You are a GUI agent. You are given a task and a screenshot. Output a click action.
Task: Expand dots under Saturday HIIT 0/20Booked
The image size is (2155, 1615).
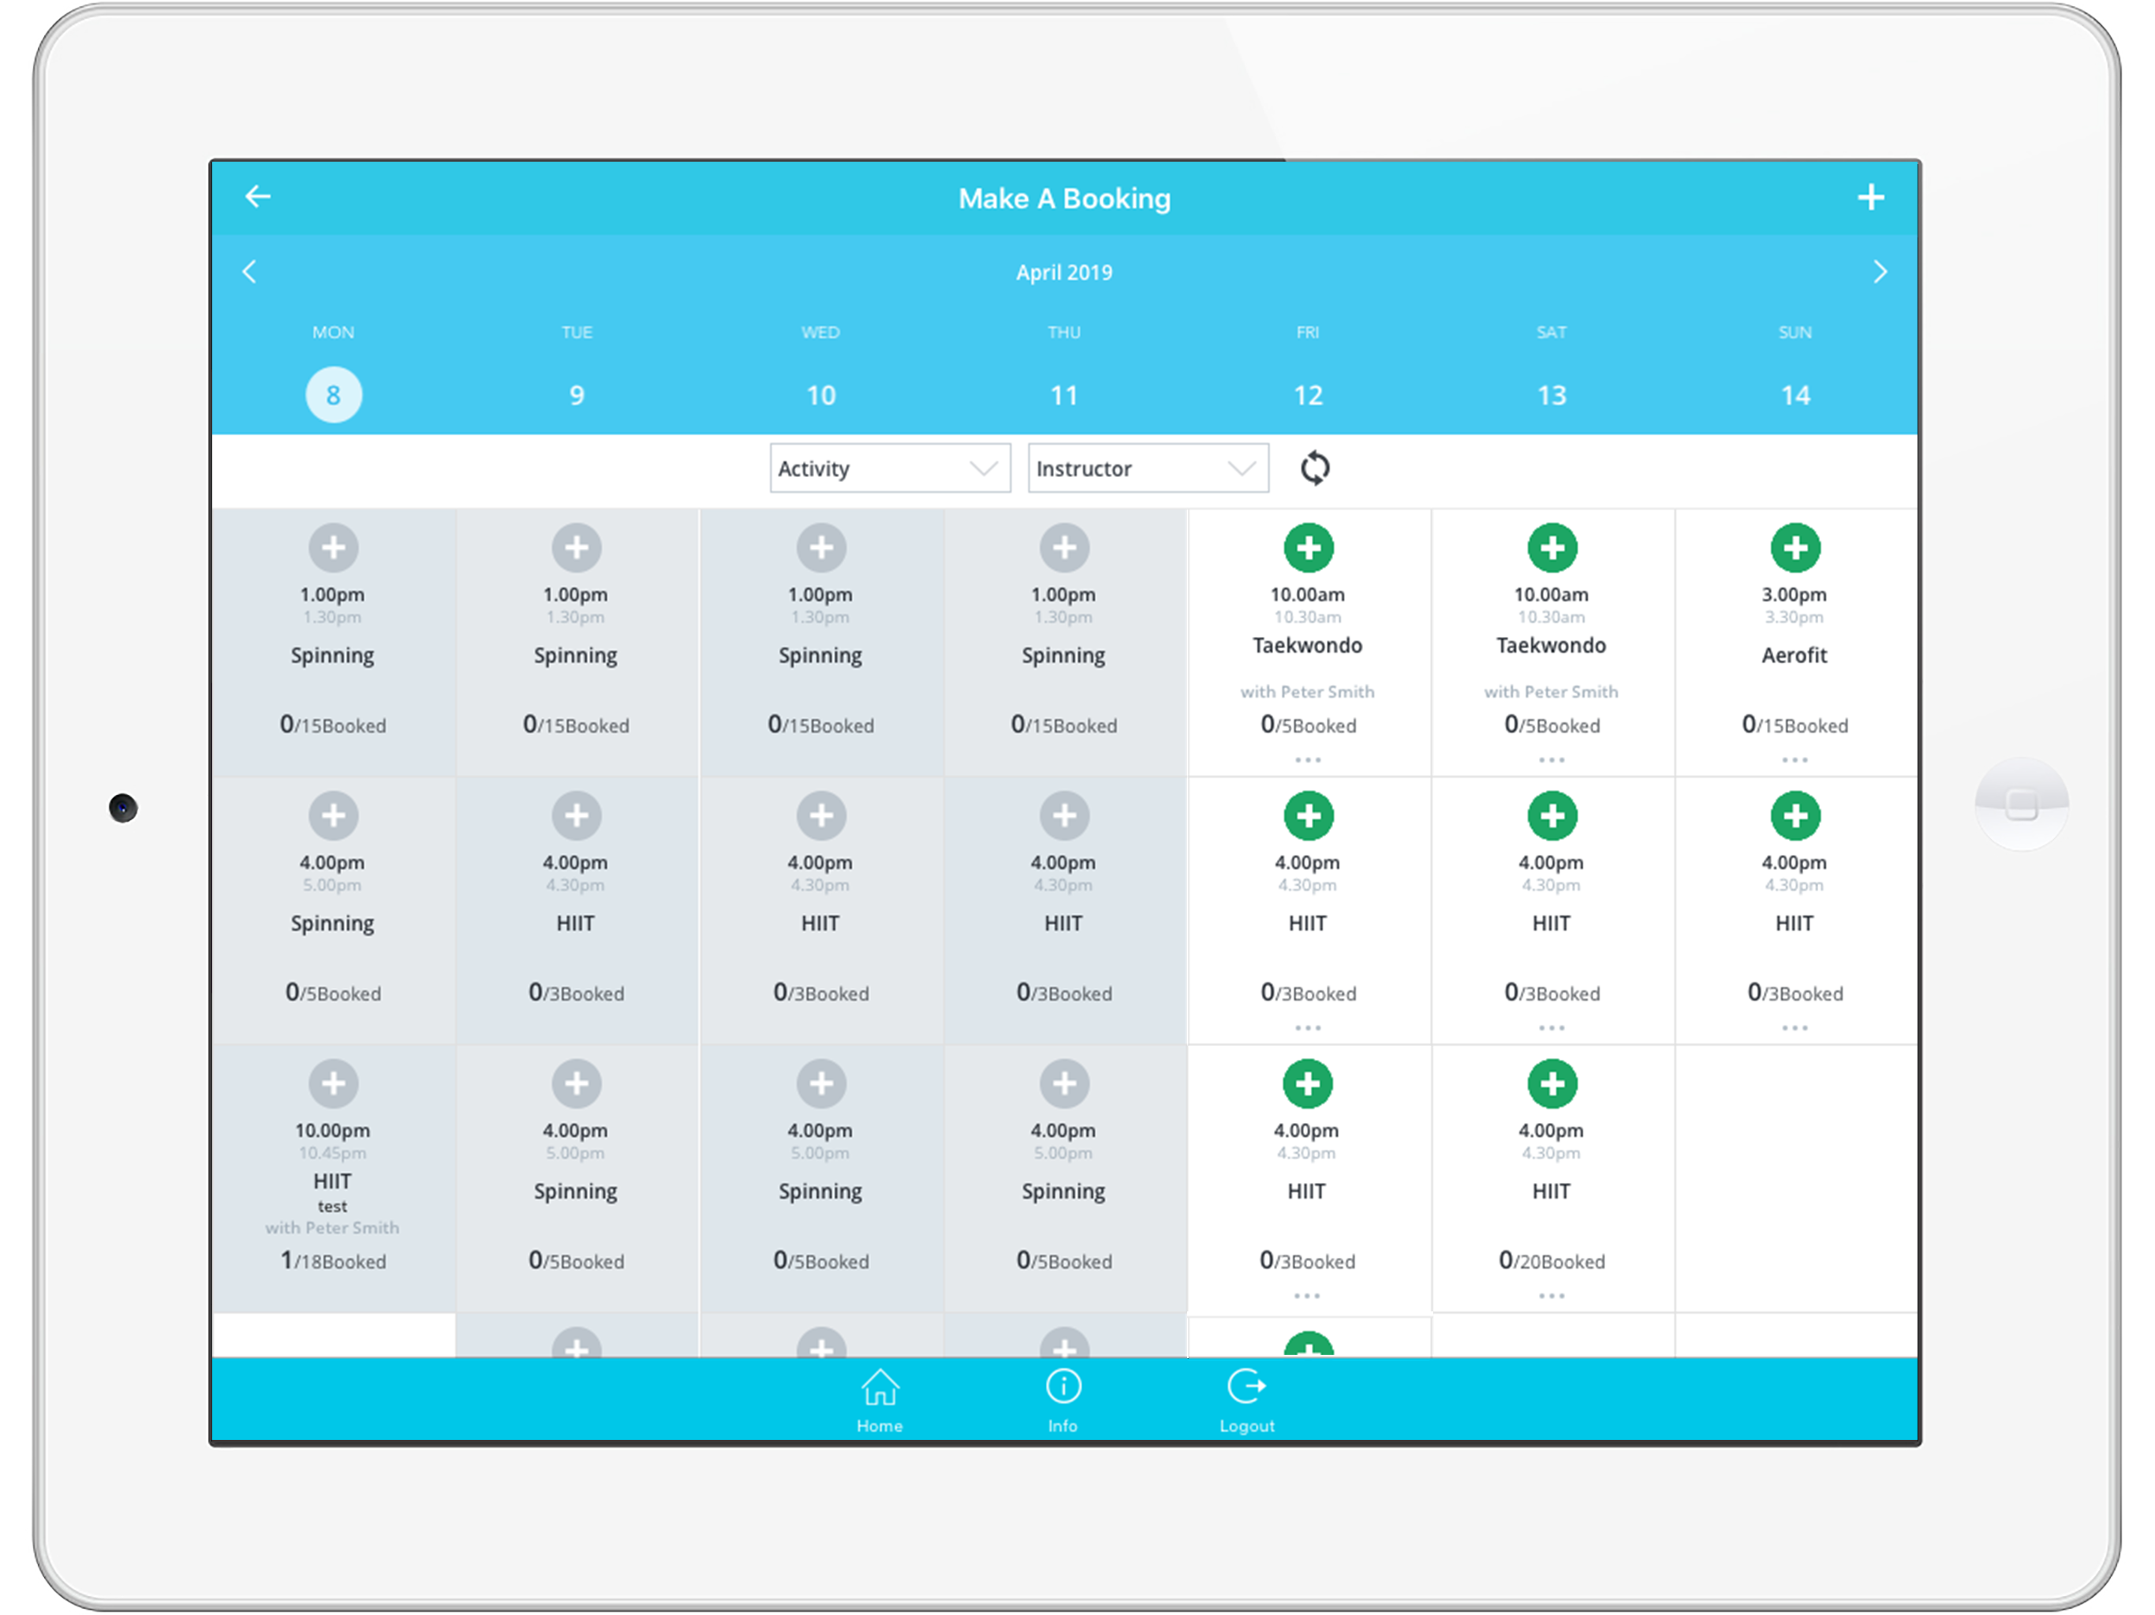(x=1551, y=1296)
